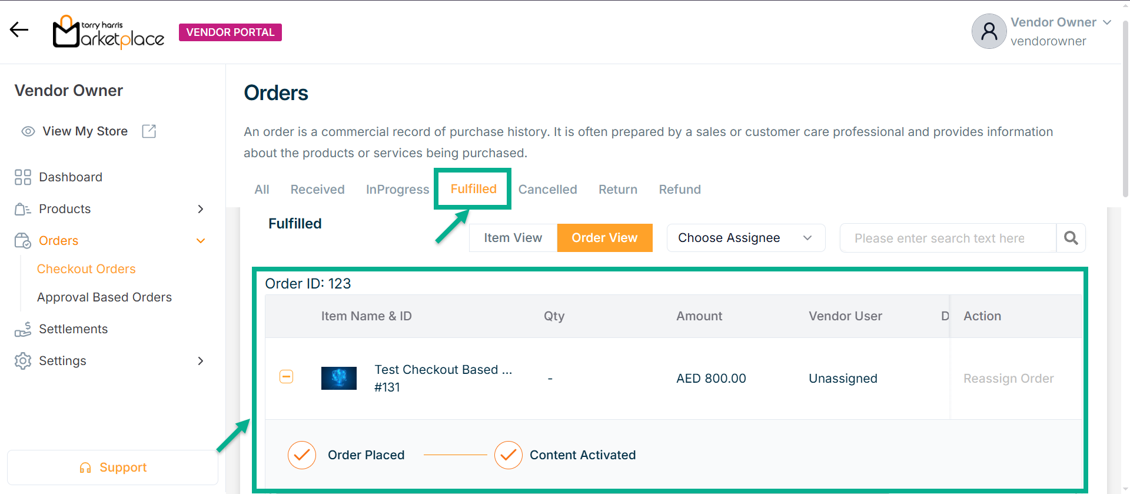Image resolution: width=1130 pixels, height=494 pixels.
Task: Collapse the order row minus checkbox
Action: tap(286, 377)
